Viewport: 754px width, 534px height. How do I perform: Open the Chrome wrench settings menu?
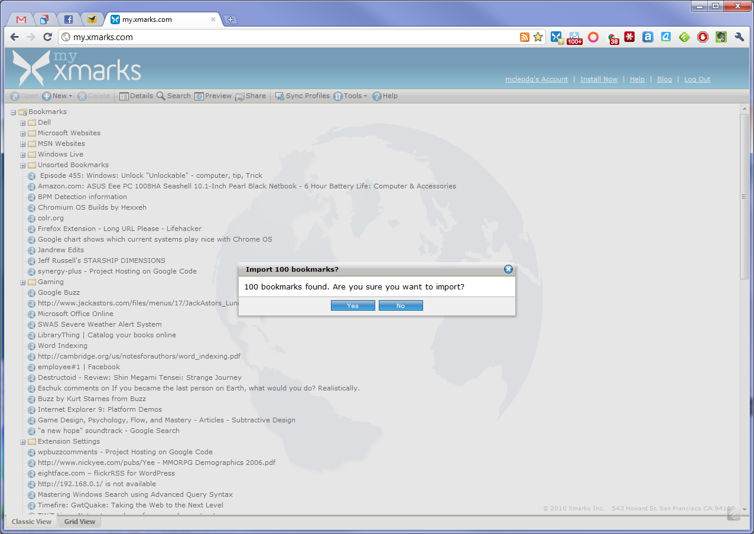[739, 37]
